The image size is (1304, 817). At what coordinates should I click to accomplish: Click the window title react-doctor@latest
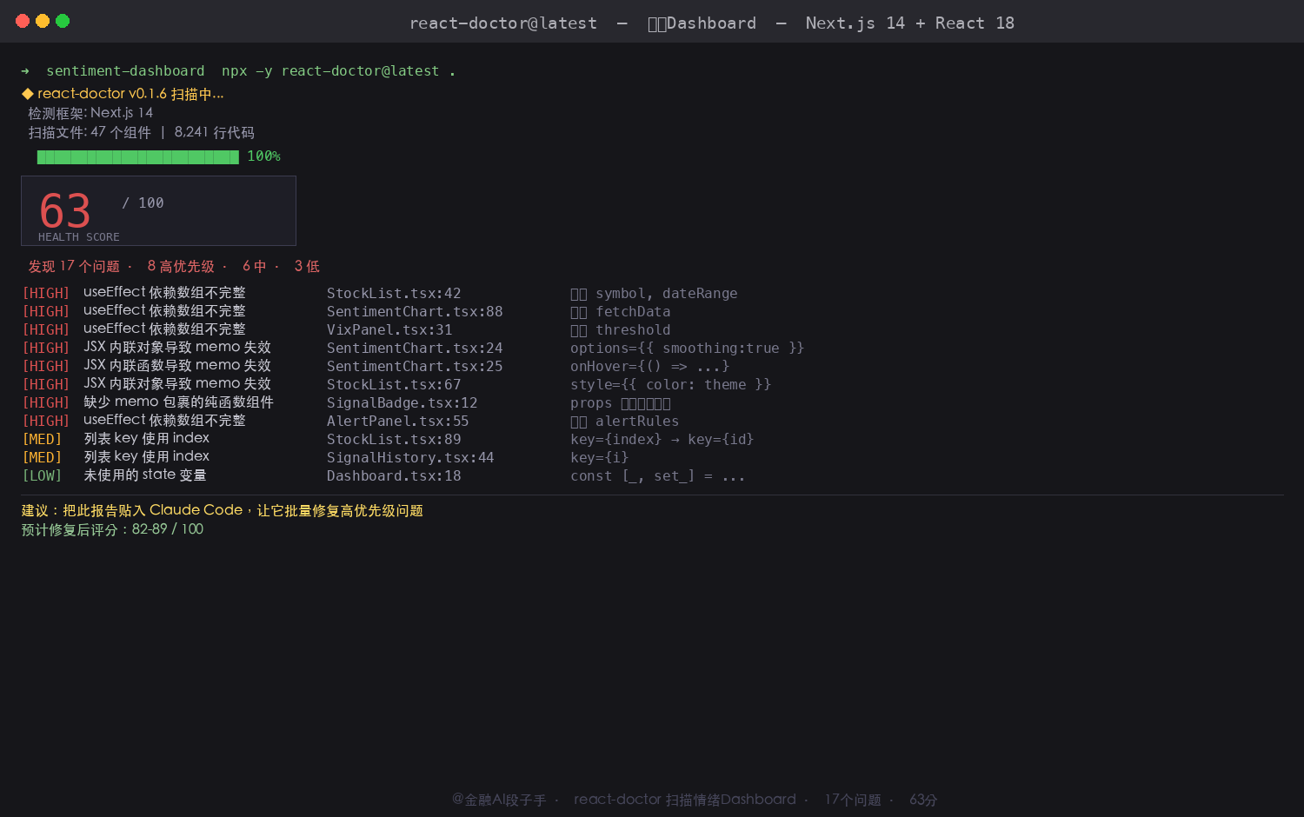click(503, 23)
